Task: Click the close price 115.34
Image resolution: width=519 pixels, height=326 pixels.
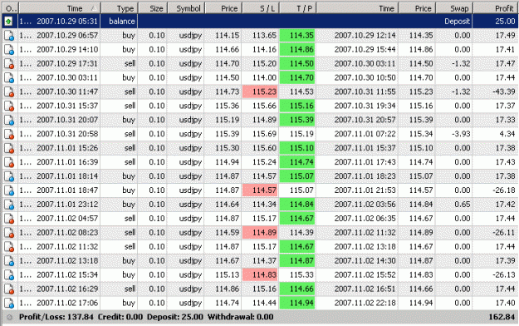Action: 421,135
